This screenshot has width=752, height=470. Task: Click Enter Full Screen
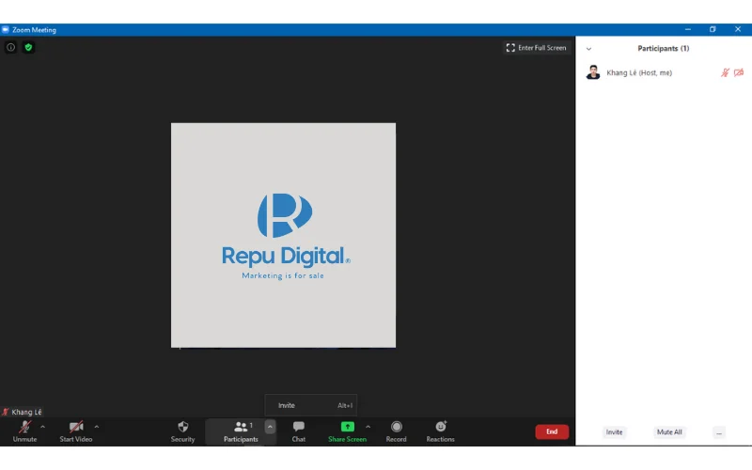tap(536, 48)
